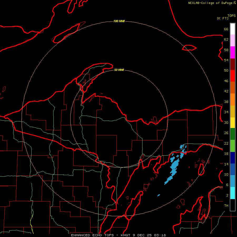This screenshot has height=237, width=237.
Task: Click the legend value 14
Action: (226, 164)
